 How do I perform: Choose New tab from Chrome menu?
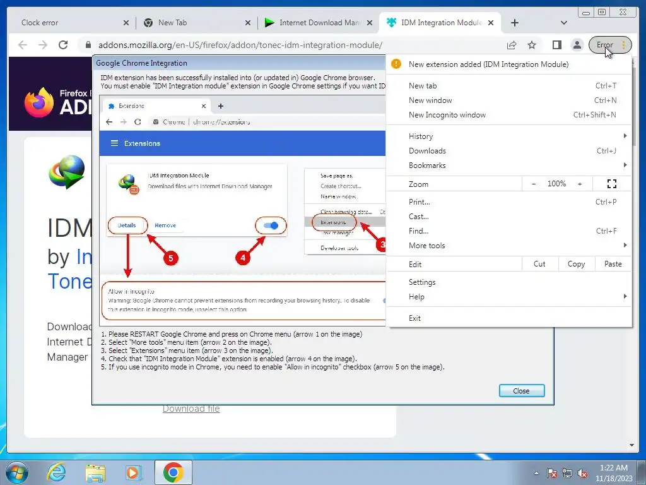coord(508,86)
